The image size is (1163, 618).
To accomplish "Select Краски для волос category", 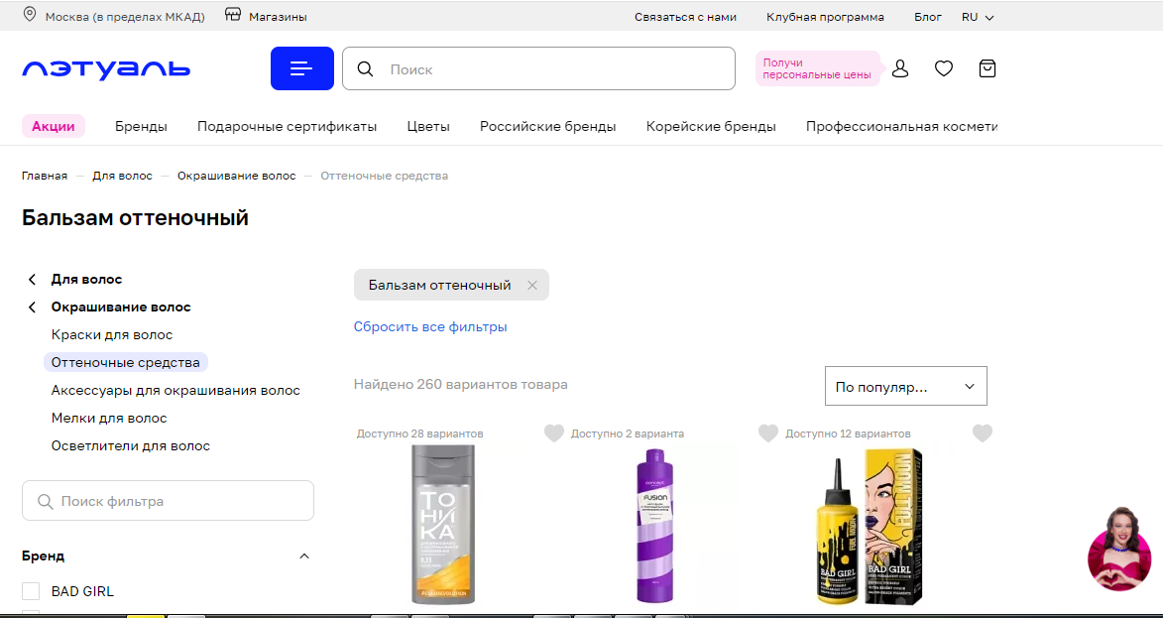I will [x=112, y=334].
